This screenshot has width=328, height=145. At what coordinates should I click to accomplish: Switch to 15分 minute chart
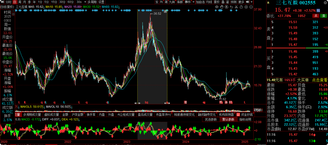(54, 2)
